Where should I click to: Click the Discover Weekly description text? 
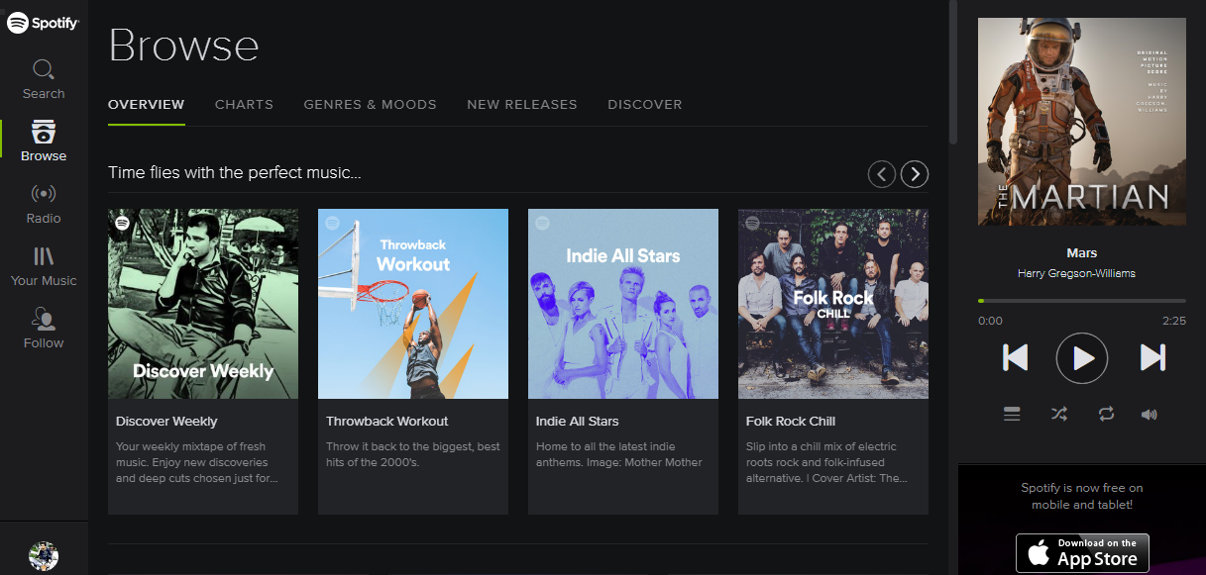[197, 462]
